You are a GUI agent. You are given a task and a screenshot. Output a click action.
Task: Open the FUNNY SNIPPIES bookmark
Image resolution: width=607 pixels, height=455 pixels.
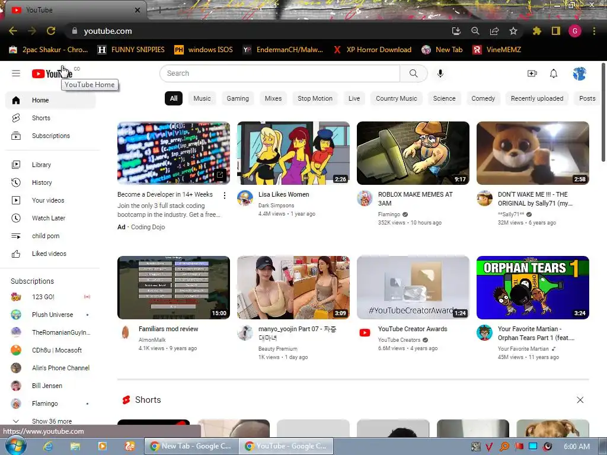click(x=131, y=50)
